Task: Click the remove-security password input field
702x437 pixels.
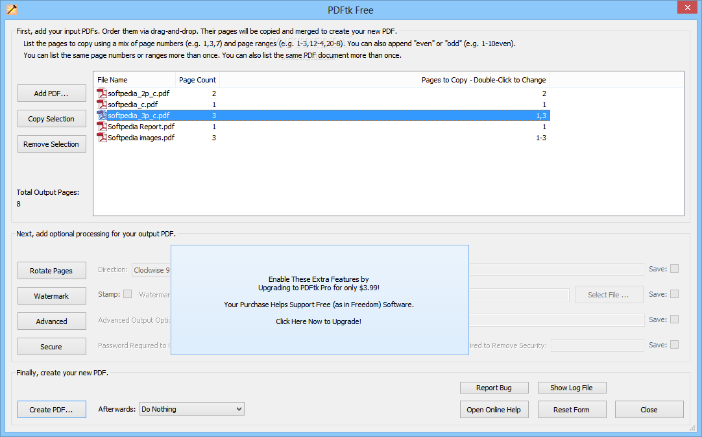Action: click(x=598, y=345)
